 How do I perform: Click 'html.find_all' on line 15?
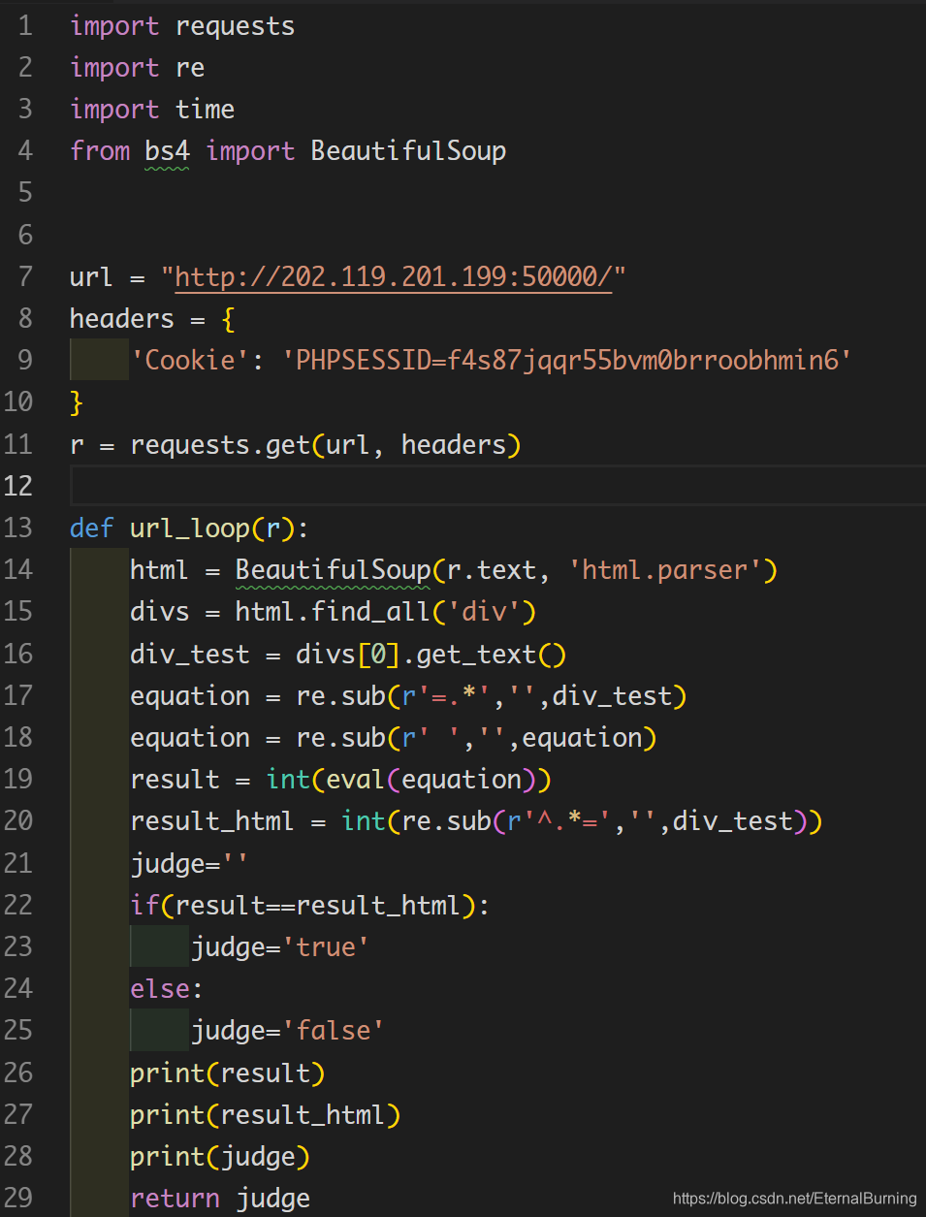pos(333,612)
